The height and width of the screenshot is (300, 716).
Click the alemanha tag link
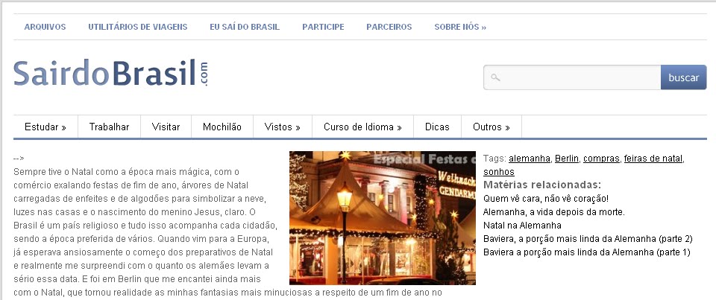(530, 159)
